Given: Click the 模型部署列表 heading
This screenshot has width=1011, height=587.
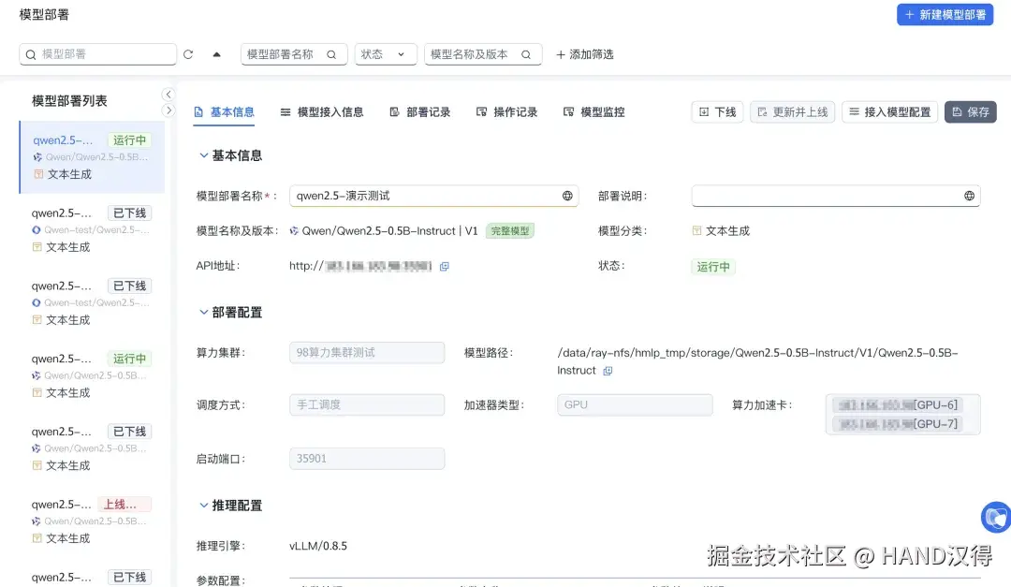Looking at the screenshot, I should click(x=69, y=100).
